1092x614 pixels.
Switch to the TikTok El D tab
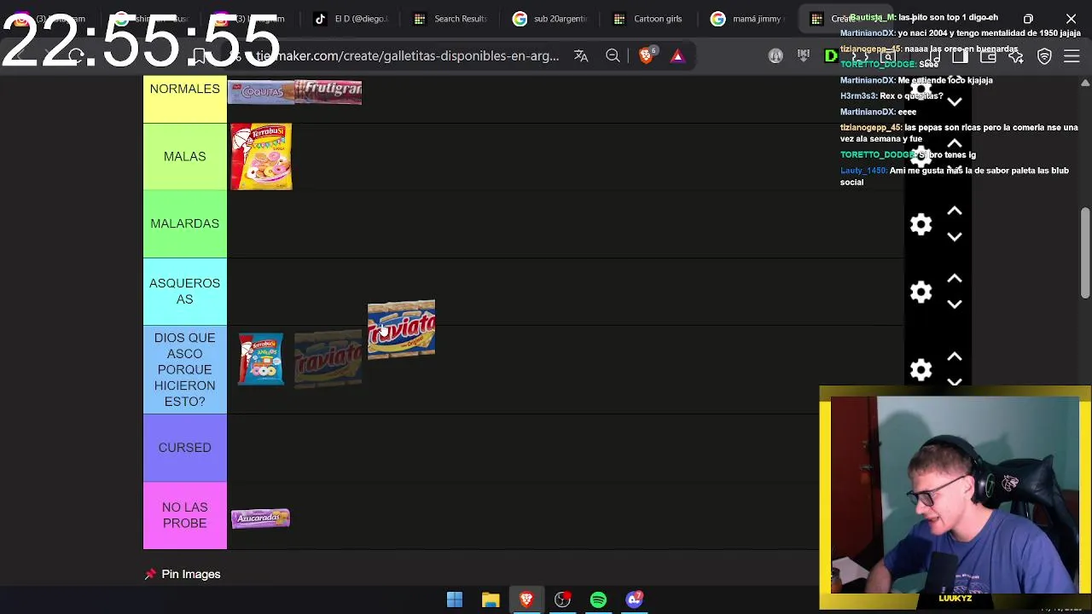[x=351, y=19]
